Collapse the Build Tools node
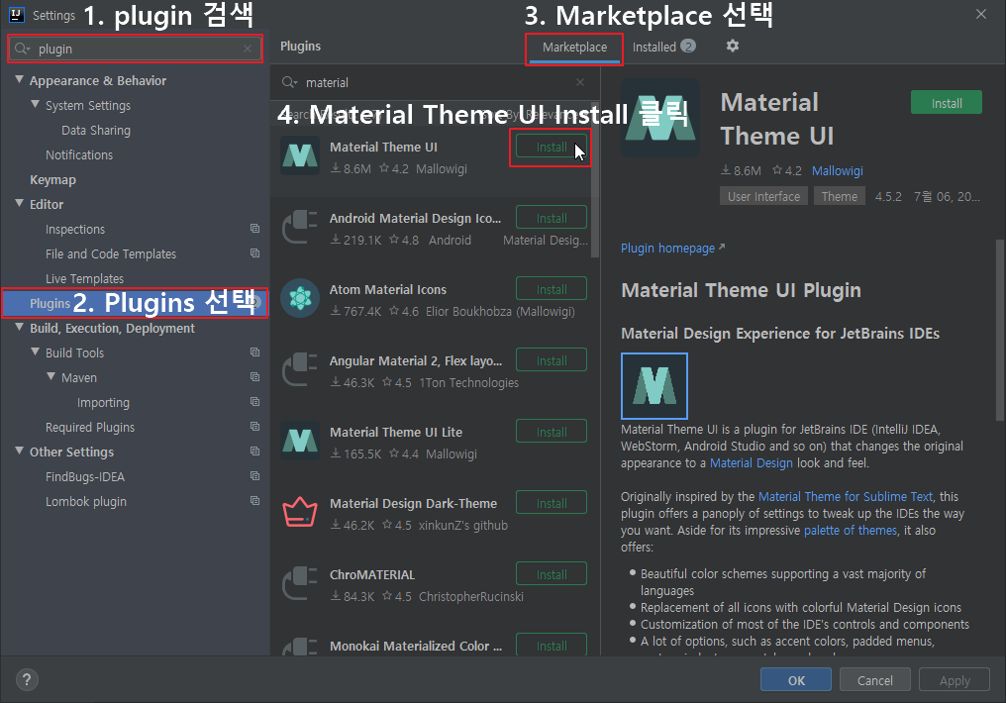This screenshot has height=703, width=1006. (36, 351)
